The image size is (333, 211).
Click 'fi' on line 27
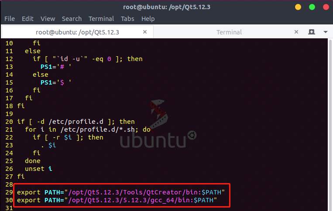click(21, 177)
